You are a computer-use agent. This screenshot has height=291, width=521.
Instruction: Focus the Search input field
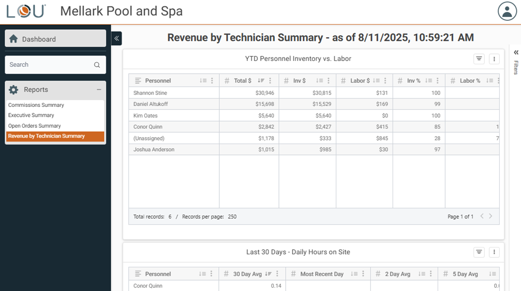(x=56, y=65)
